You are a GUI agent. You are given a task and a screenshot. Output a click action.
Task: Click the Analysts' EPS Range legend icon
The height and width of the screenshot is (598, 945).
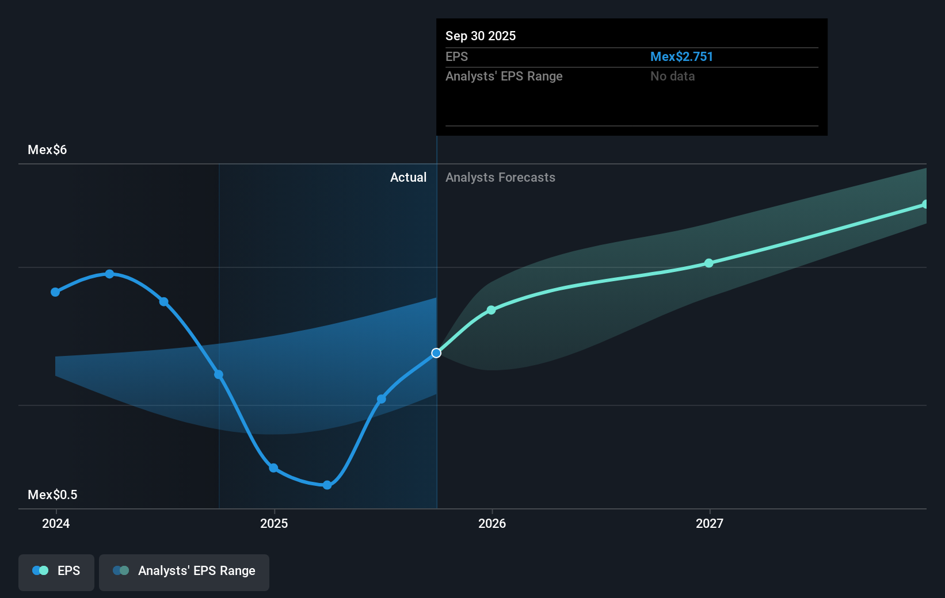pyautogui.click(x=122, y=570)
